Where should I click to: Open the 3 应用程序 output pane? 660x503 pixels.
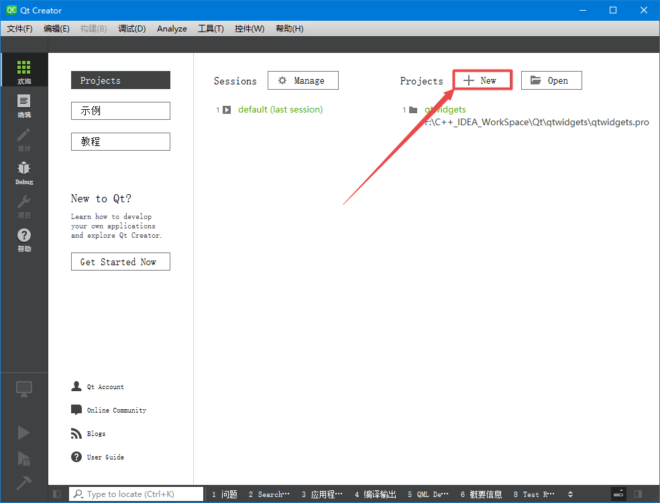(322, 494)
